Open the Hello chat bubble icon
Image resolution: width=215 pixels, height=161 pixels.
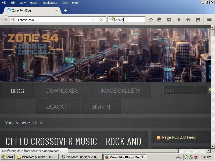pos(198,20)
